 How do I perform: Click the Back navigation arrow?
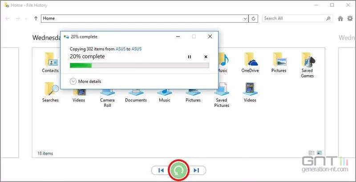[8, 19]
